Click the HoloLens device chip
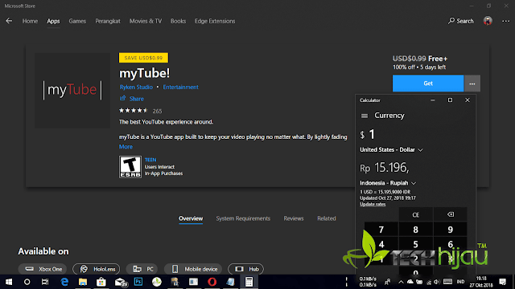 [x=97, y=269]
